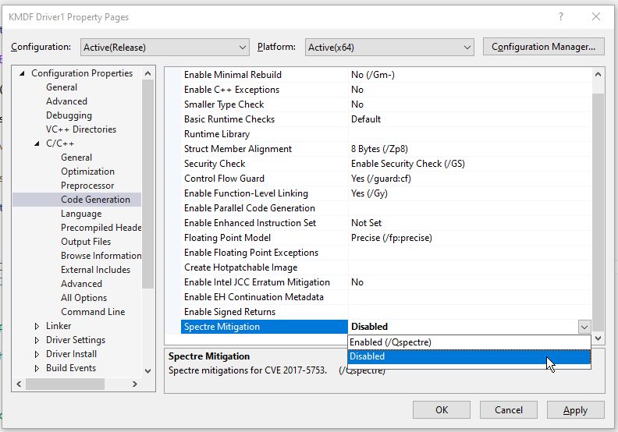Click tree panel scroll down arrow

coord(147,371)
